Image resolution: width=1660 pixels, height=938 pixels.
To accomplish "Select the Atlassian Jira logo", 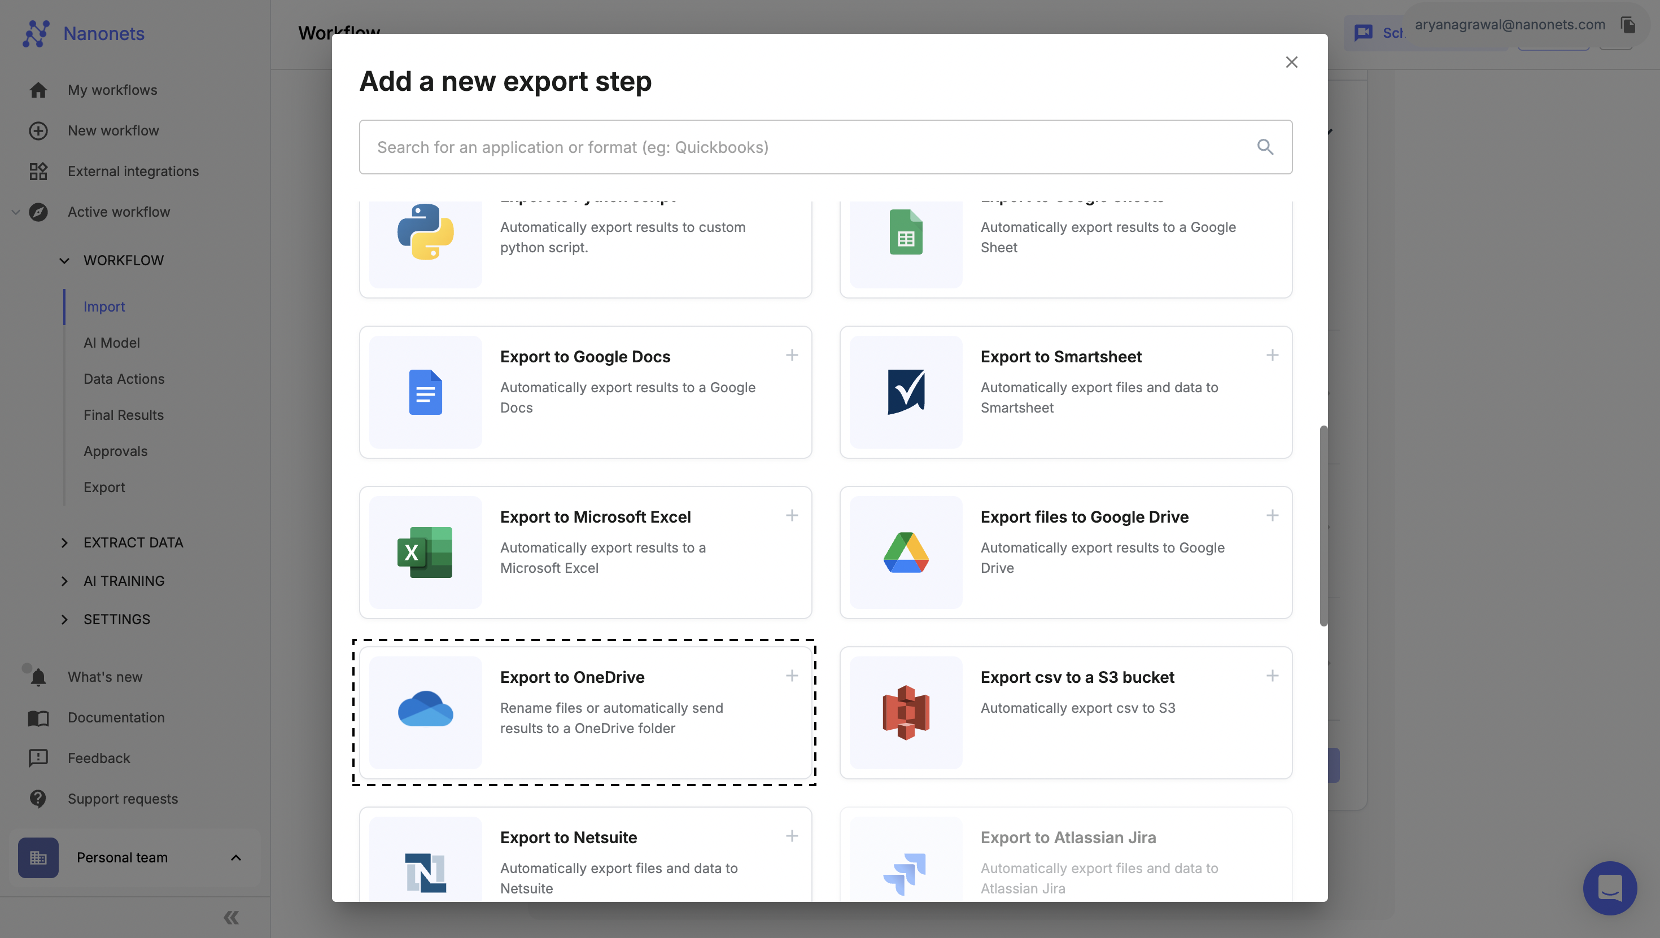I will (905, 874).
